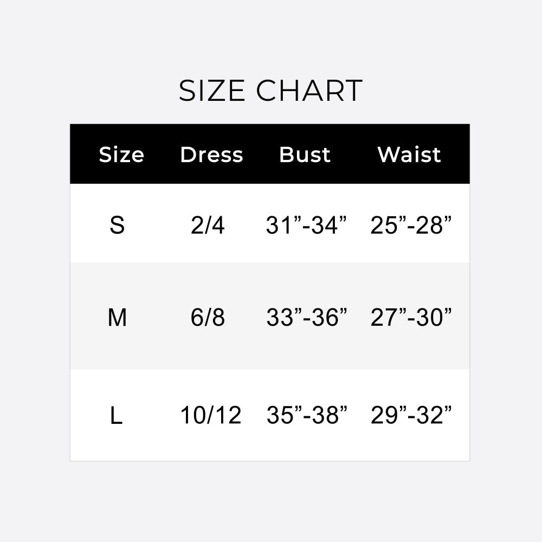Select the 29”-32” waist measurement

tap(411, 416)
